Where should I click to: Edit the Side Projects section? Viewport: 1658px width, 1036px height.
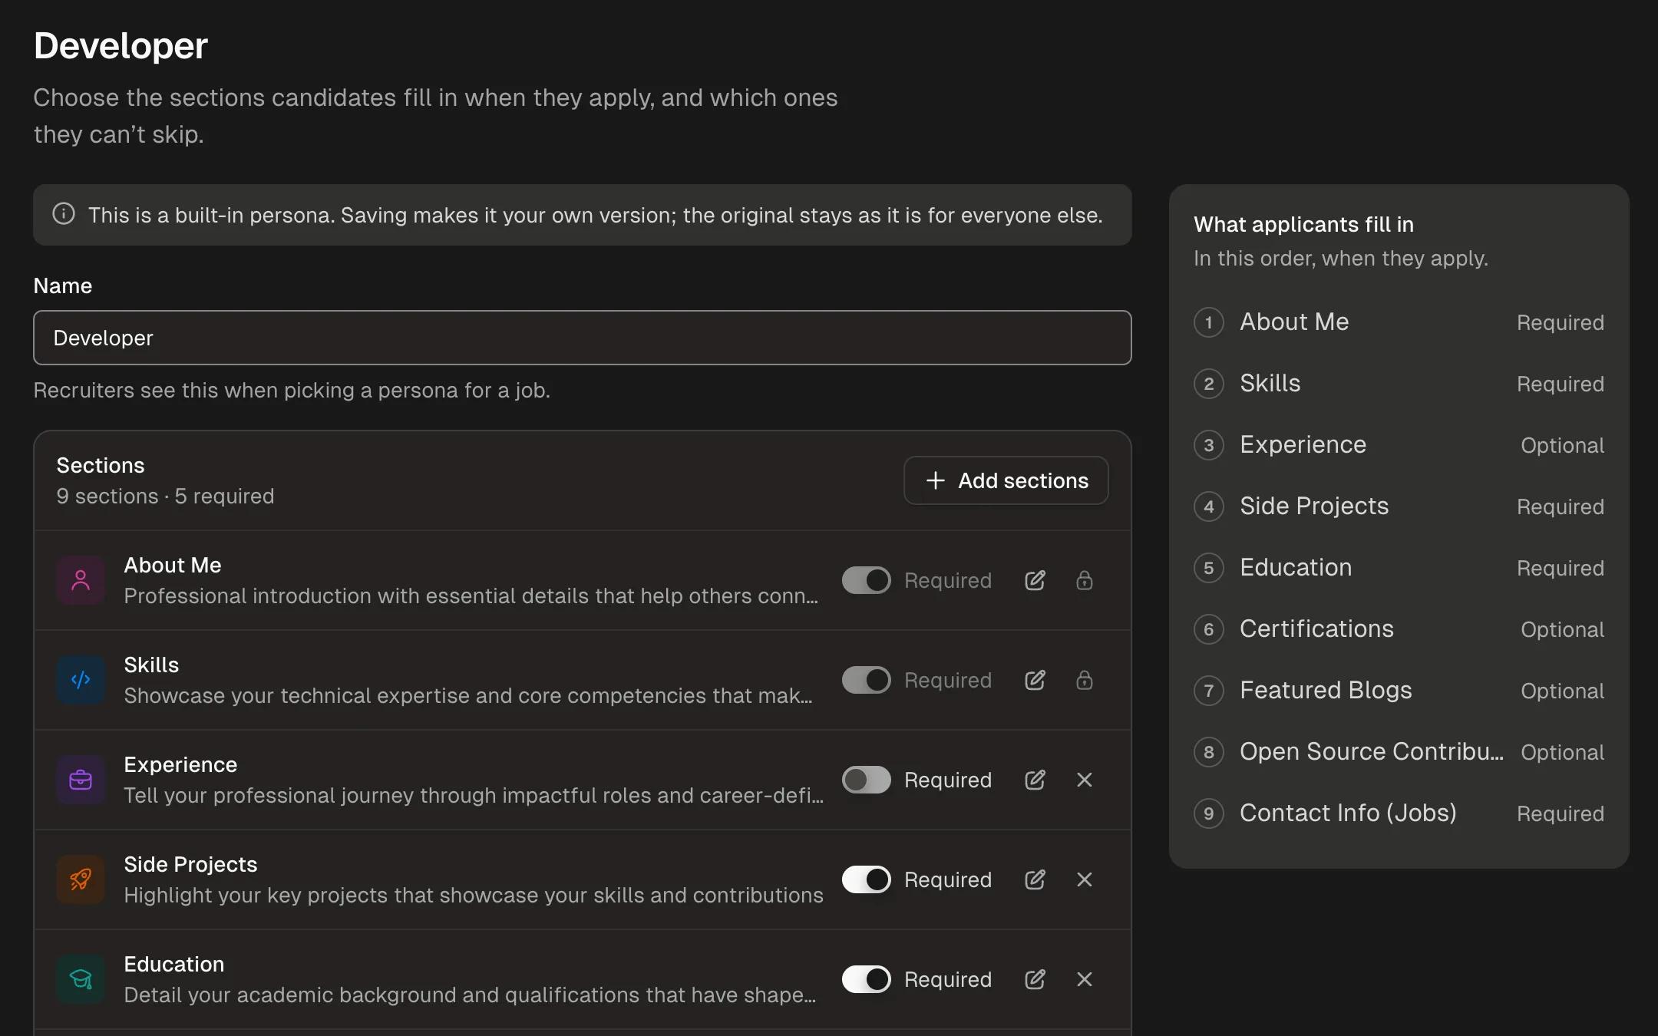point(1035,879)
